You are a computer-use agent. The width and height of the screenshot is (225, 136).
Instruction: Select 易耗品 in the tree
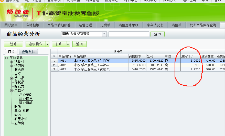[x=19, y=82]
